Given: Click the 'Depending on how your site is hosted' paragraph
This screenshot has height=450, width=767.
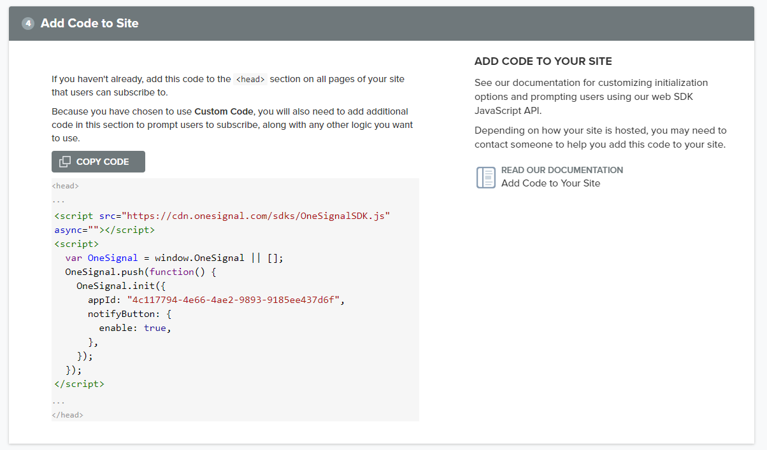Looking at the screenshot, I should tap(601, 137).
